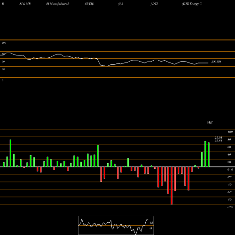Click the 'MR' panel title

(x=210, y=122)
